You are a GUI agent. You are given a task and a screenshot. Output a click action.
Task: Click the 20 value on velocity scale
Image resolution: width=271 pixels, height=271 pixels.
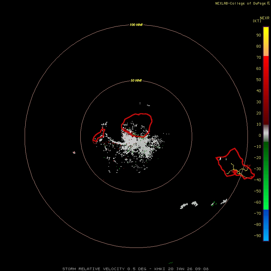tap(259, 113)
